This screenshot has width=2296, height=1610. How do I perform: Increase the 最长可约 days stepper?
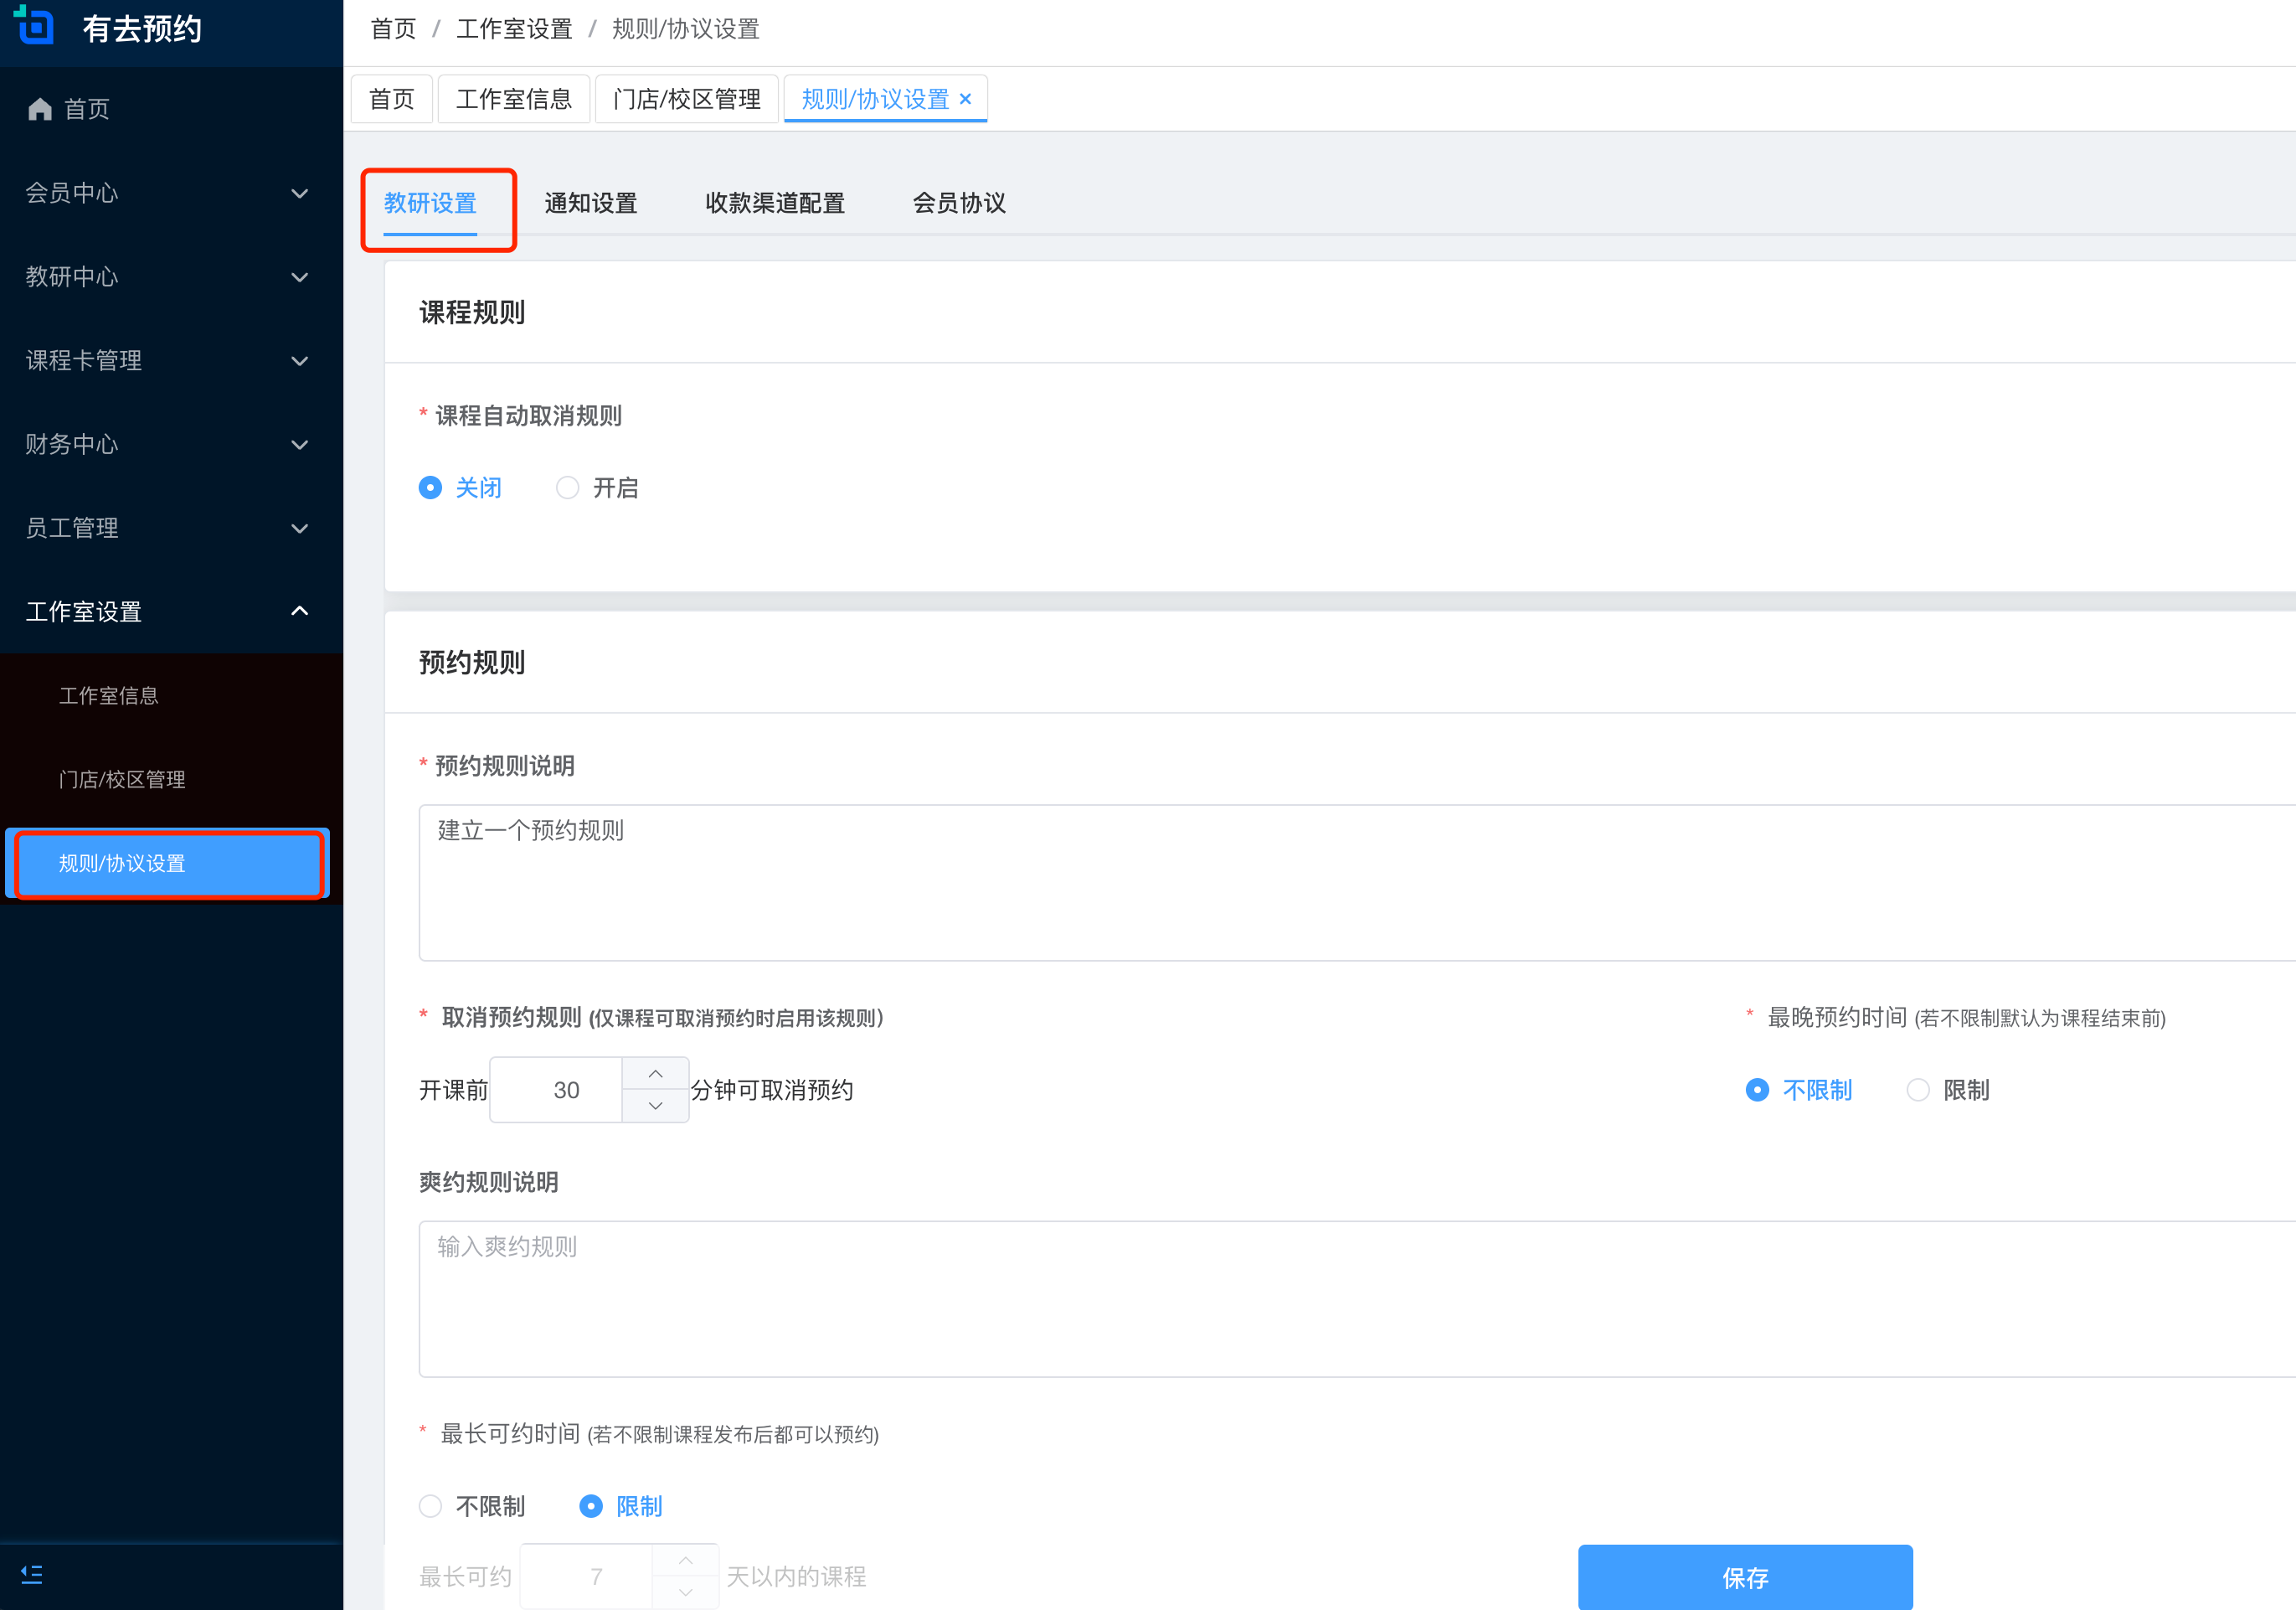[x=685, y=1561]
